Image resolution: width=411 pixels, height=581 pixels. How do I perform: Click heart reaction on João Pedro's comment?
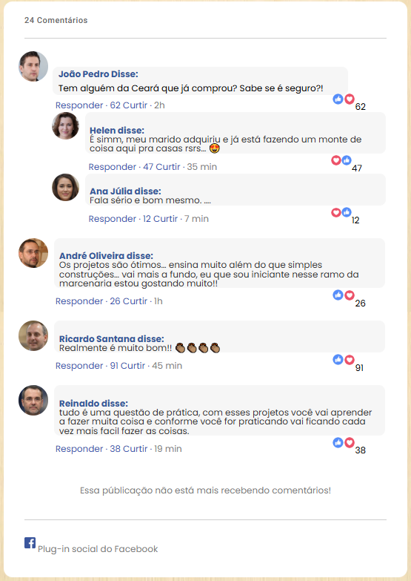coord(350,99)
